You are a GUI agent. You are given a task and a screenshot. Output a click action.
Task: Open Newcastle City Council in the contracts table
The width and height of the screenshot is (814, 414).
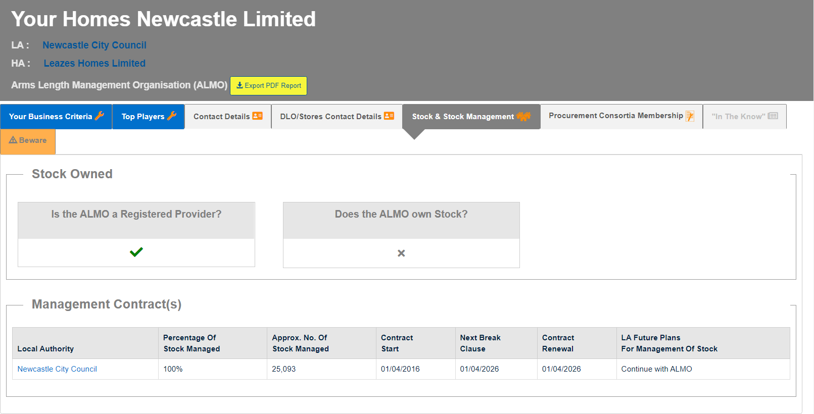point(57,369)
